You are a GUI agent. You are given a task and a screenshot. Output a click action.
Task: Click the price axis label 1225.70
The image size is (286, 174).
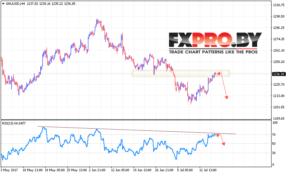pos(279,84)
